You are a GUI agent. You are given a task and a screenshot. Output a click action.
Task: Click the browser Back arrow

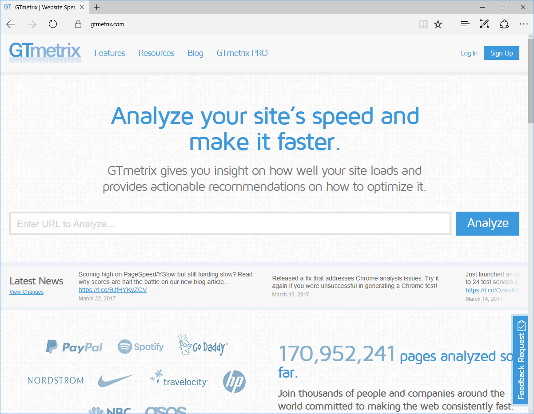[11, 24]
